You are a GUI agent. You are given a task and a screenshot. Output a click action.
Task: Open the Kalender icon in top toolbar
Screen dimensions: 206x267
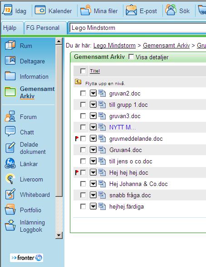tap(40, 10)
